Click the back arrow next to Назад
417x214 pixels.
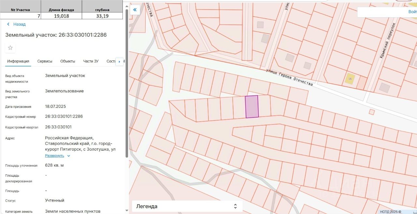pos(8,24)
